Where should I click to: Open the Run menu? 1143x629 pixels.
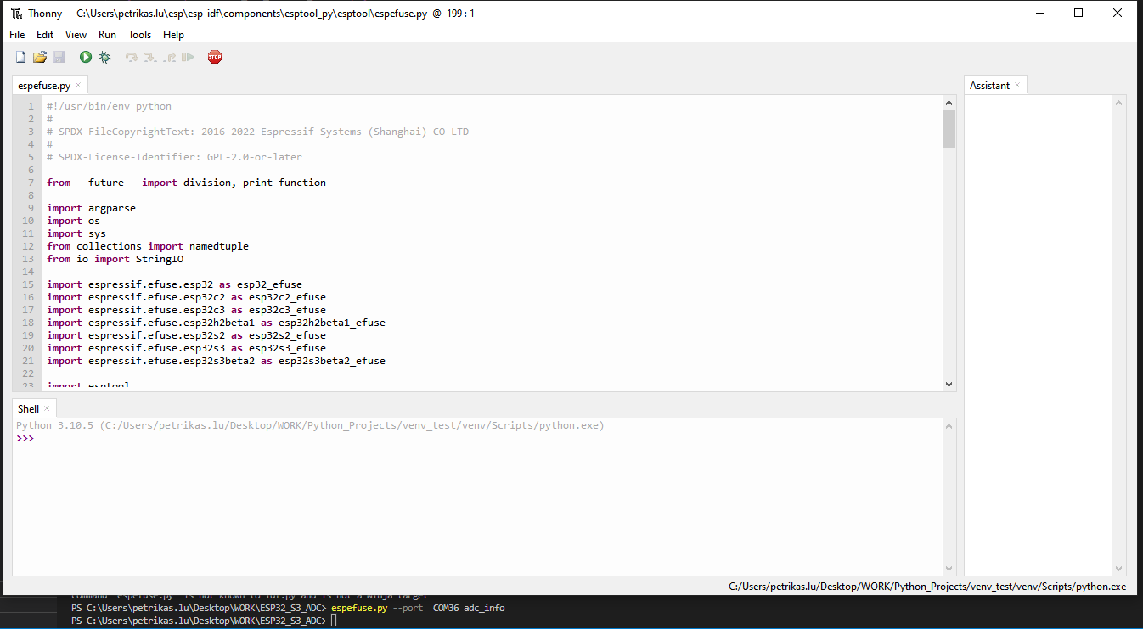click(x=107, y=35)
